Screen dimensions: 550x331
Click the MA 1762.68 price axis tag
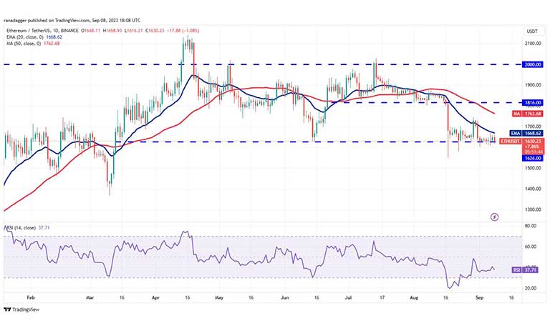coord(528,114)
